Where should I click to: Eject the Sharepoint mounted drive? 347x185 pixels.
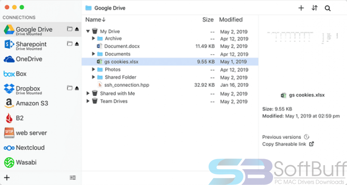tap(77, 44)
